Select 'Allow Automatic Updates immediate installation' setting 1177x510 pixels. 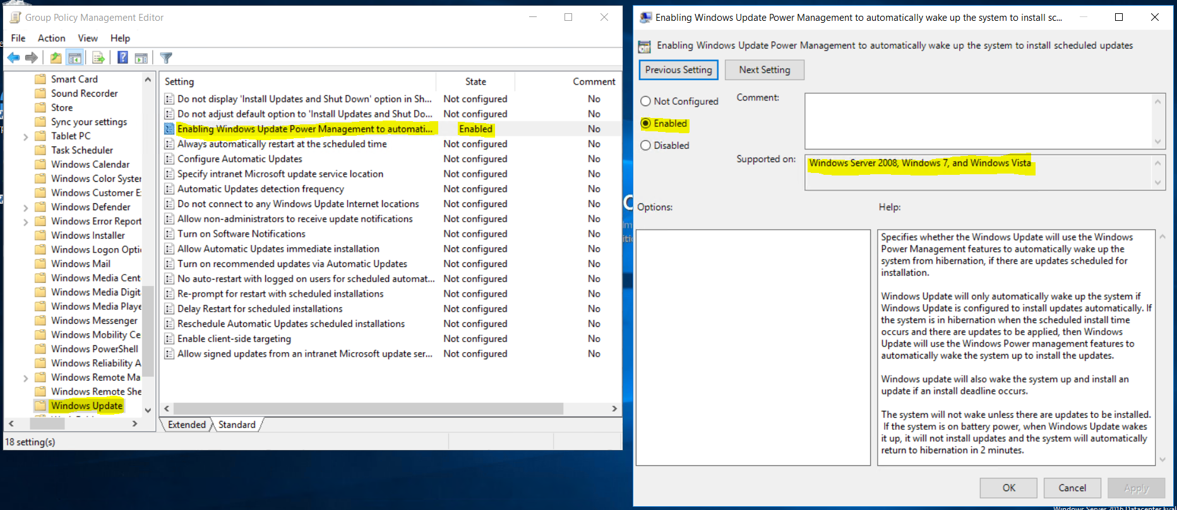coord(278,249)
